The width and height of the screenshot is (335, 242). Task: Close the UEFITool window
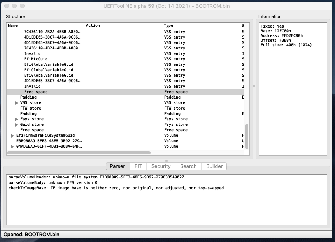[7, 6]
